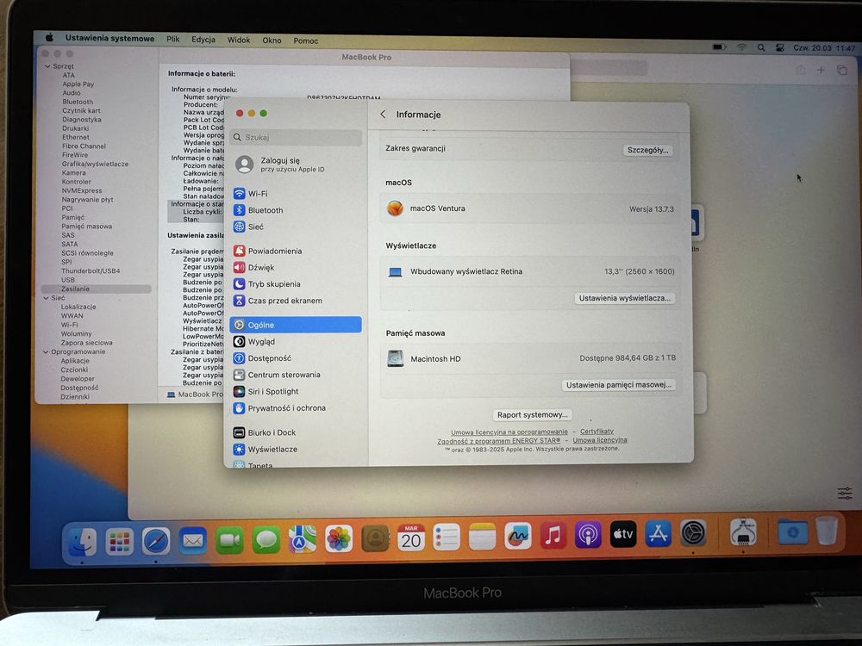Open the Trash in Dock
The image size is (862, 646).
pyautogui.click(x=827, y=531)
